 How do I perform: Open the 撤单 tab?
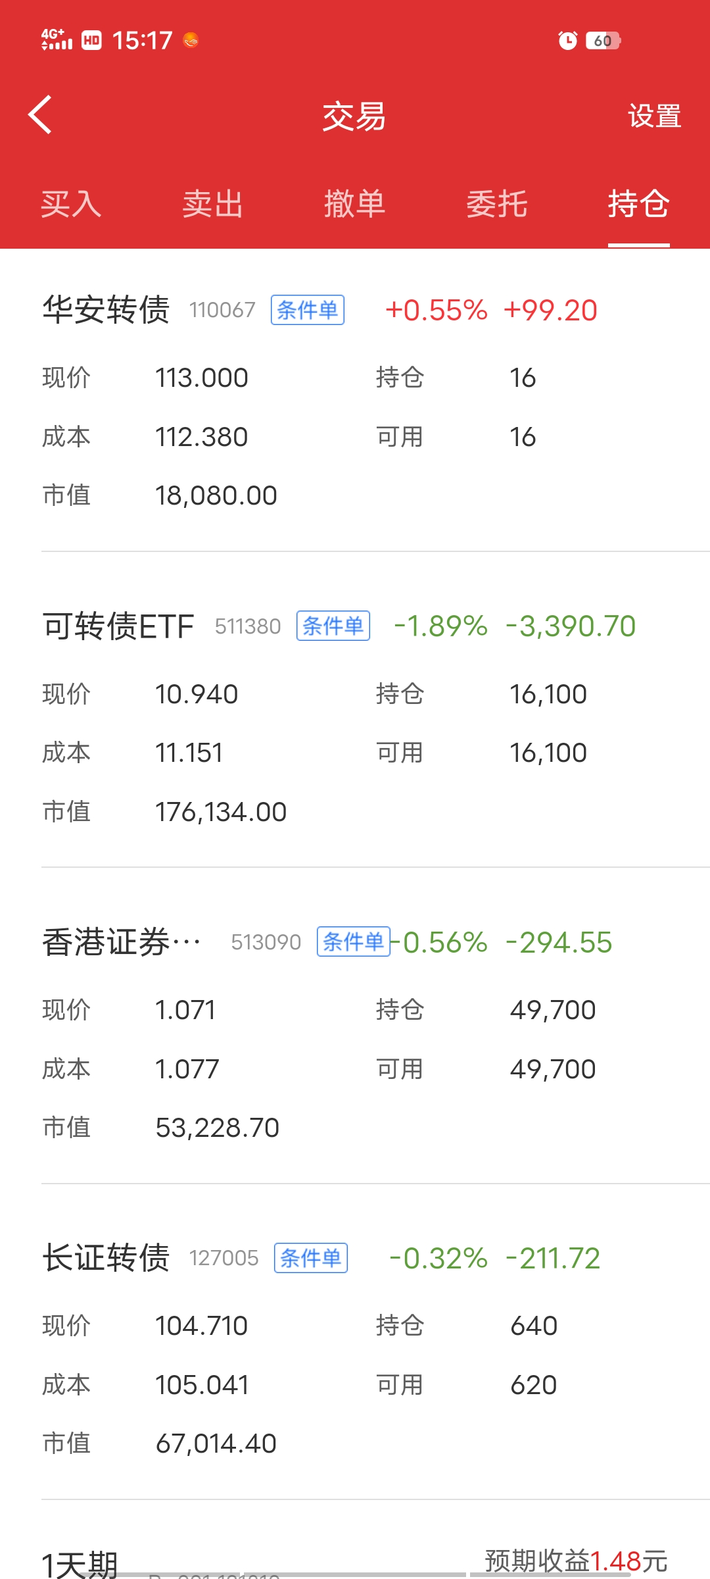(x=354, y=204)
